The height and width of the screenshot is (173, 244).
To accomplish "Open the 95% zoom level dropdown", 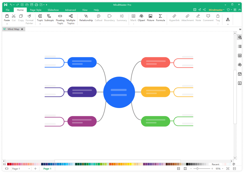I will (223, 169).
